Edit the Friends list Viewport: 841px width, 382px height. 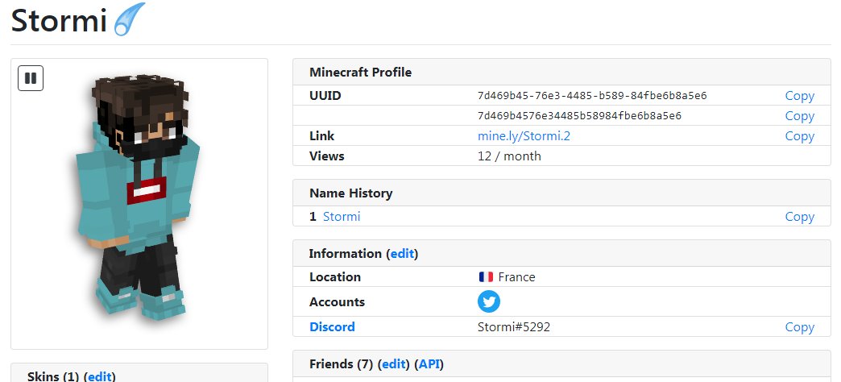(393, 364)
